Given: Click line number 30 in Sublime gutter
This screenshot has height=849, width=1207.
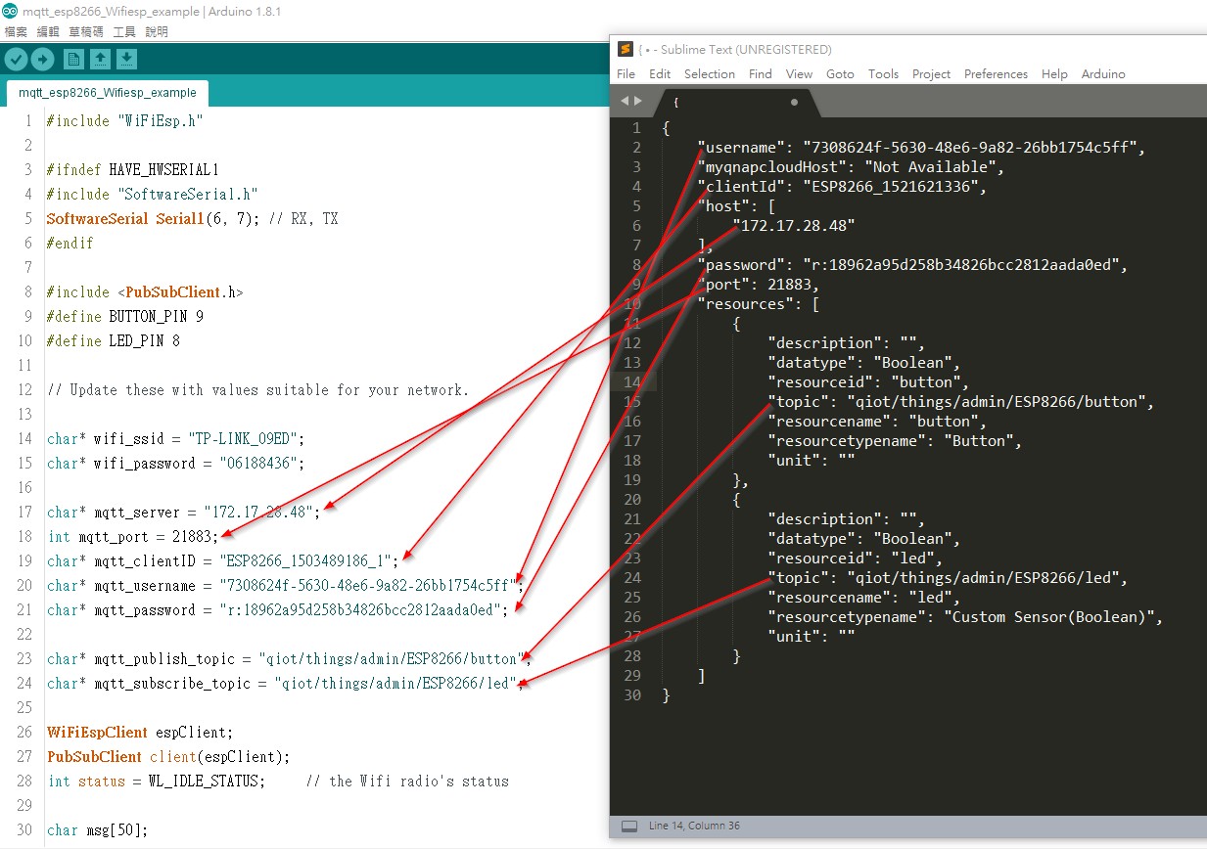Looking at the screenshot, I should tap(632, 695).
